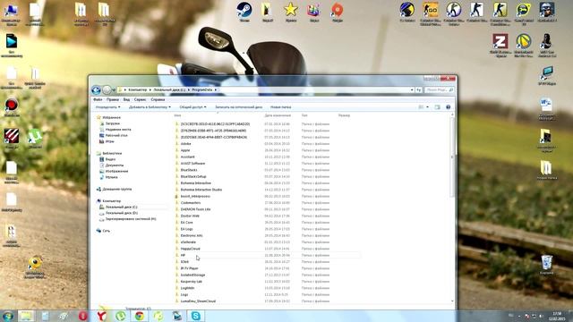Click Компьютер in the address breadcrumb
The width and height of the screenshot is (573, 322).
138,89
